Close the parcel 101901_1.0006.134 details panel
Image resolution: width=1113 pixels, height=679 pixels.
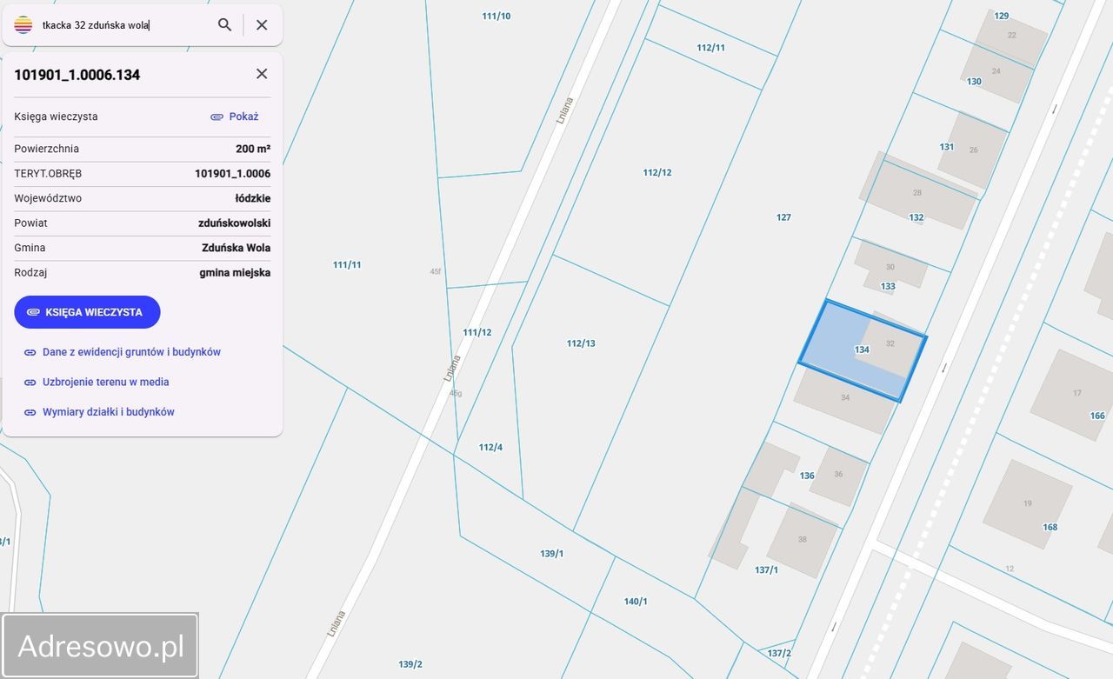[262, 74]
